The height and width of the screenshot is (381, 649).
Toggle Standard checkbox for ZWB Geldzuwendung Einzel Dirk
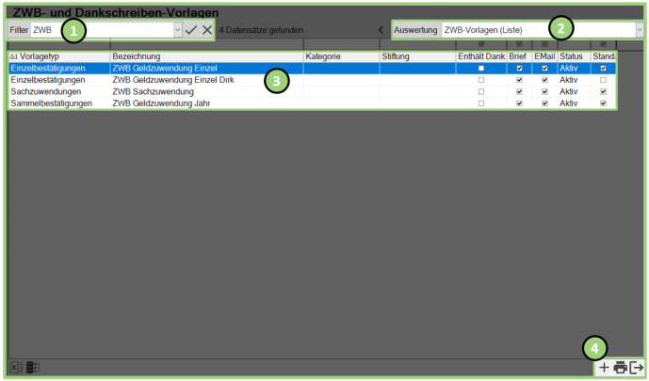(603, 80)
